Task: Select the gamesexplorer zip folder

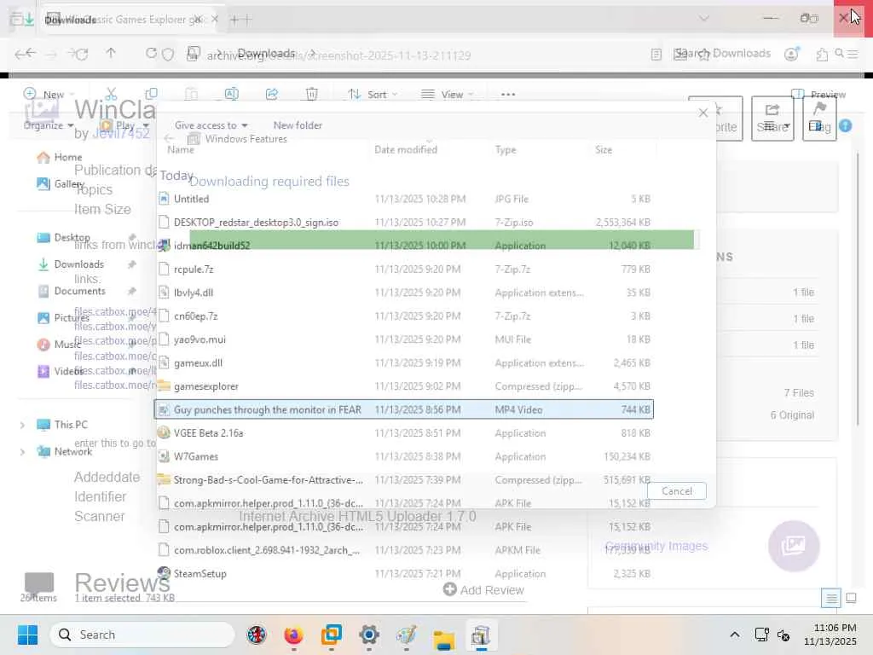Action: point(403,386)
